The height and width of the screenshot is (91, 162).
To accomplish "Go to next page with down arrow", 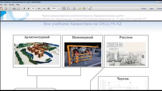I will tap(28, 8).
